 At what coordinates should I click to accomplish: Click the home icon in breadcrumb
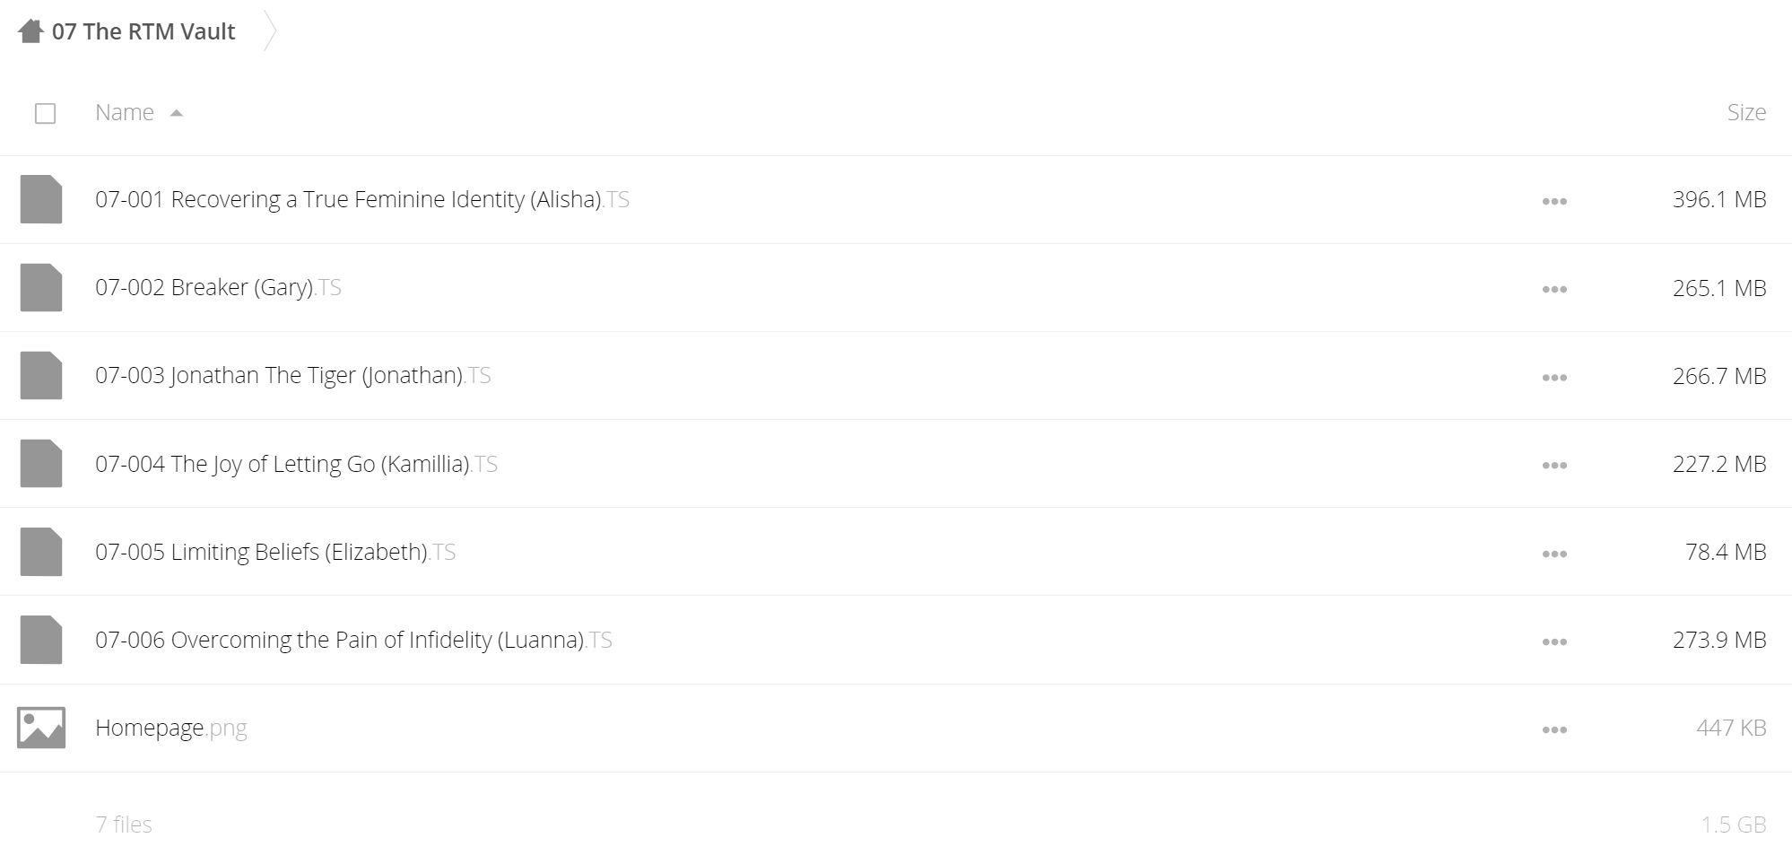point(30,31)
